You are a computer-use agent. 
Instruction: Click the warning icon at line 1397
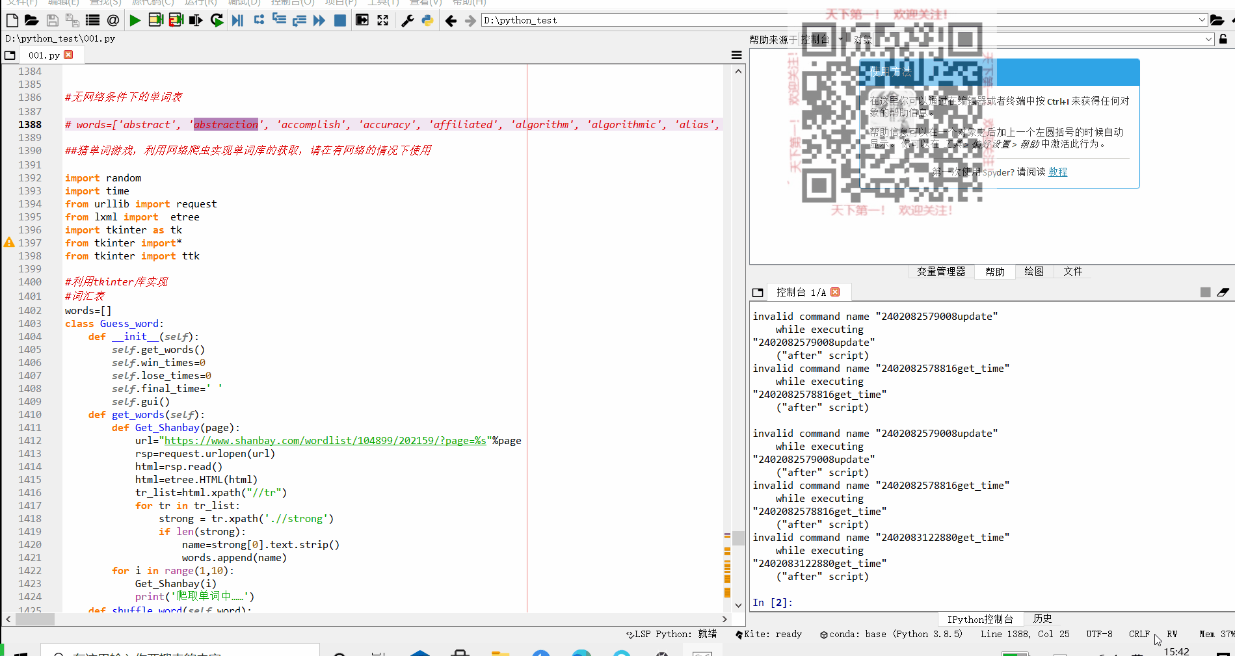point(9,243)
